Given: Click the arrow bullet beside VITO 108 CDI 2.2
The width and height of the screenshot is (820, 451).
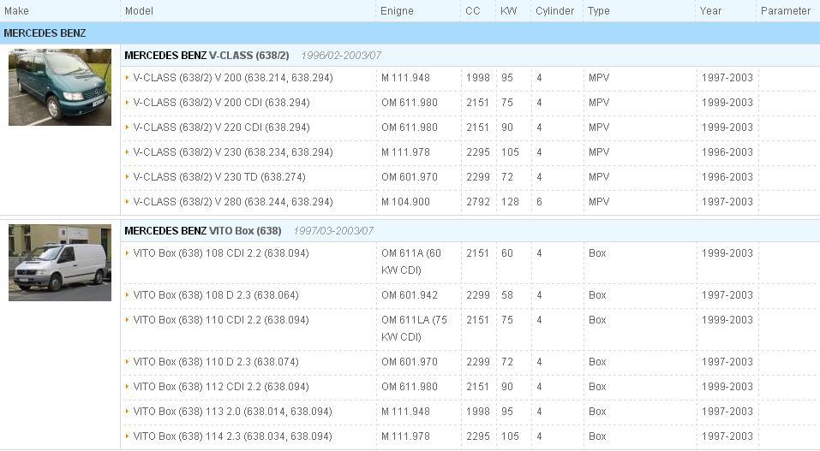Looking at the screenshot, I should click(127, 253).
